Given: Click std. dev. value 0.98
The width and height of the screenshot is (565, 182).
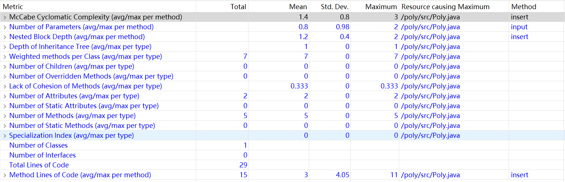Looking at the screenshot, I should click(343, 27).
